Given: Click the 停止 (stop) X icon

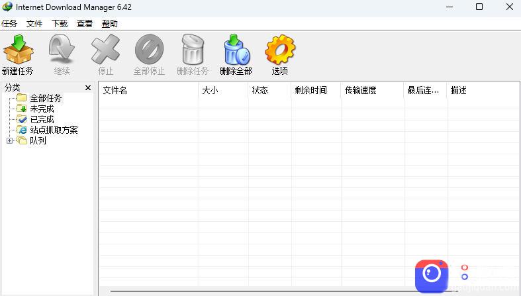Looking at the screenshot, I should tap(106, 49).
